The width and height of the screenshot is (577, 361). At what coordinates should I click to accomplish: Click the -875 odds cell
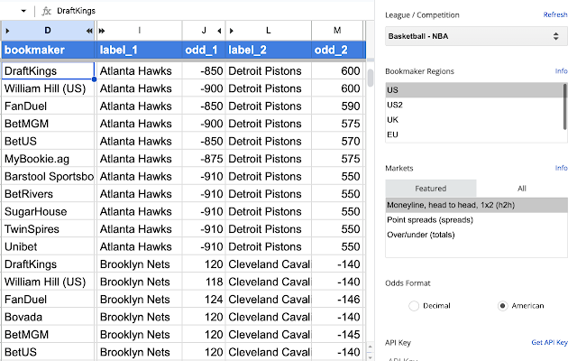click(204, 159)
